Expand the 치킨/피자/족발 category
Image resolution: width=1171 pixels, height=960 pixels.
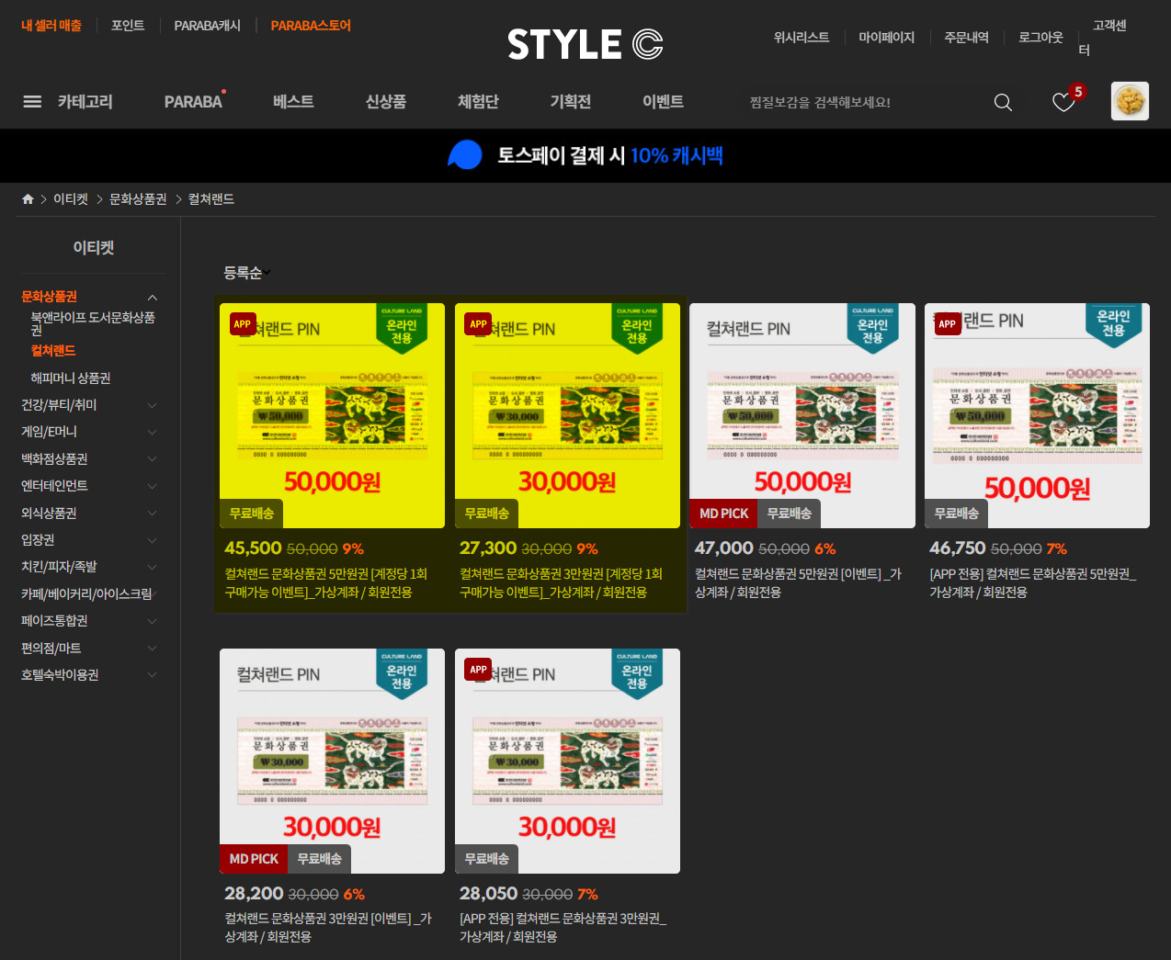[153, 567]
